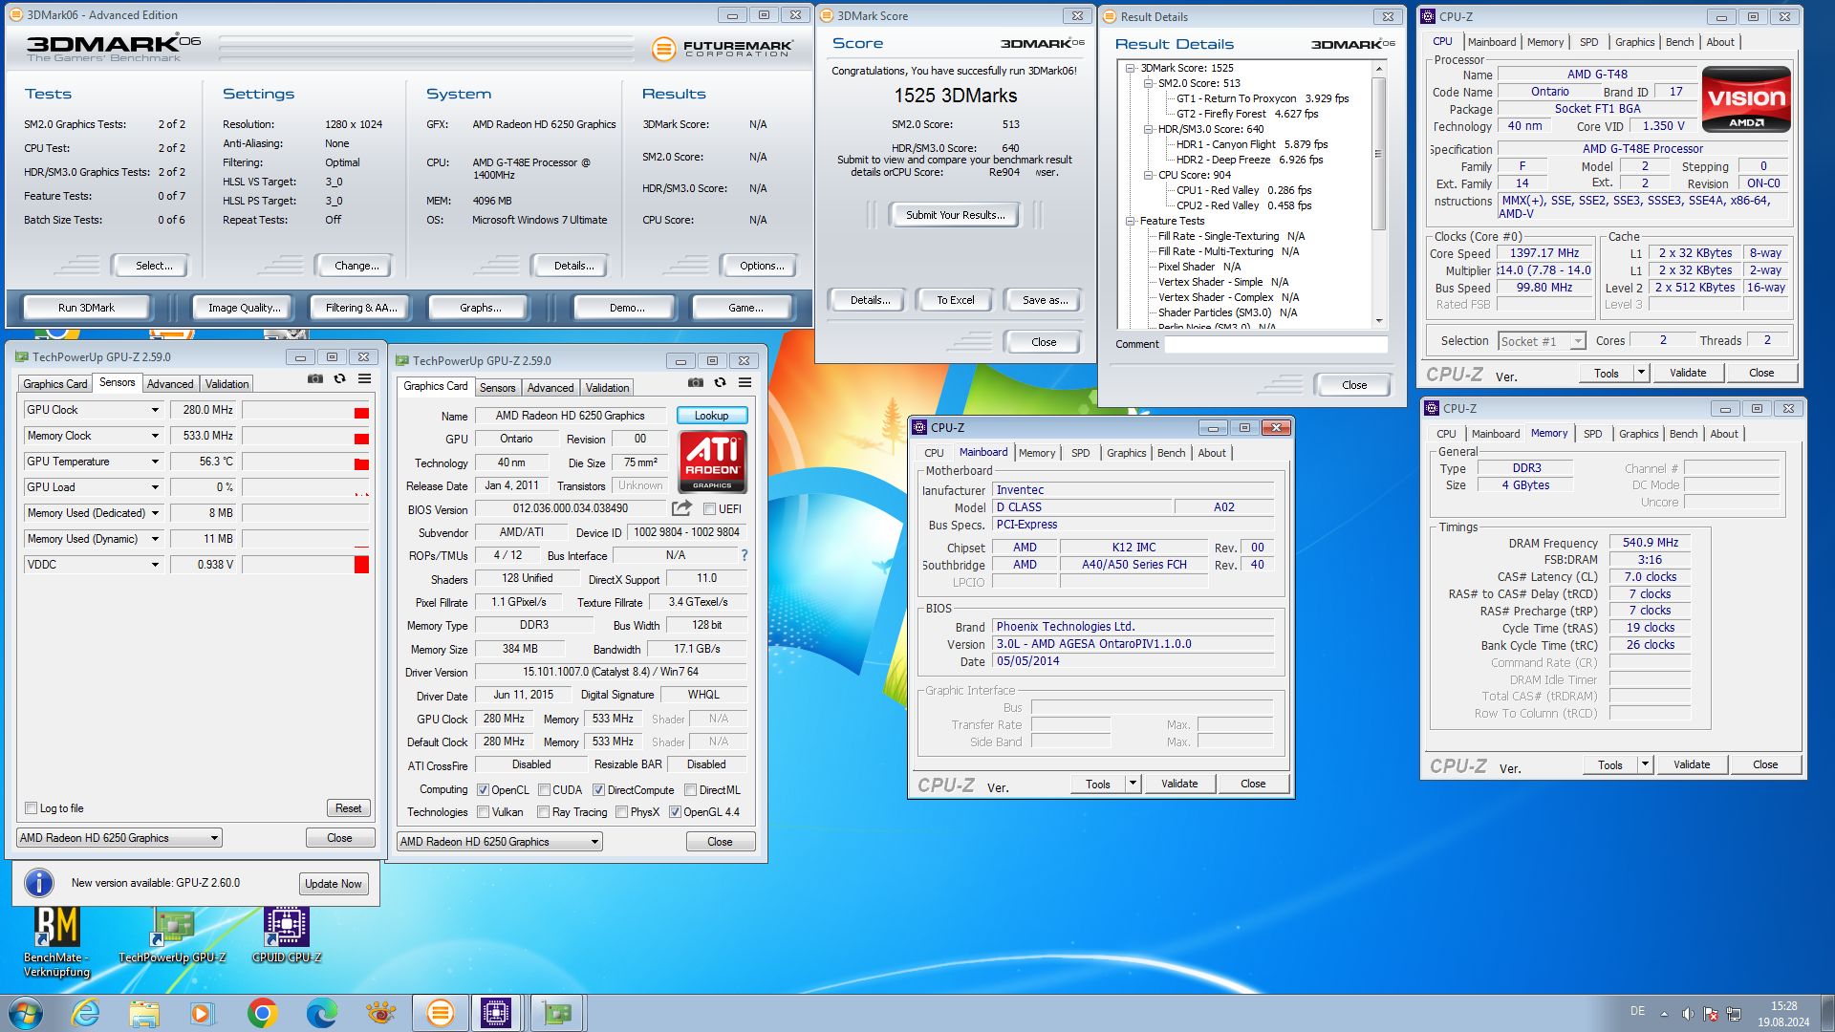
Task: Open the GPU Clock sensor dropdown
Action: (x=155, y=410)
